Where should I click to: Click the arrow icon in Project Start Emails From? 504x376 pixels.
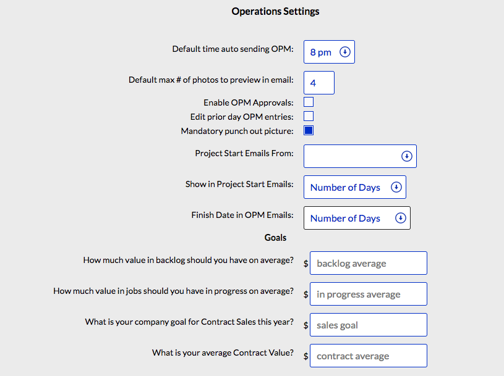pos(407,156)
